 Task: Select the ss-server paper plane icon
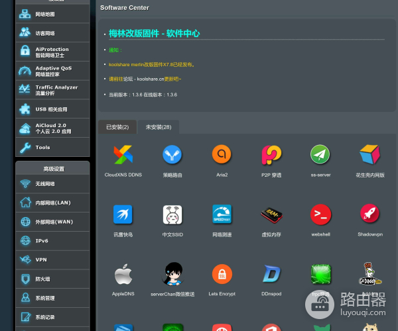coord(320,155)
